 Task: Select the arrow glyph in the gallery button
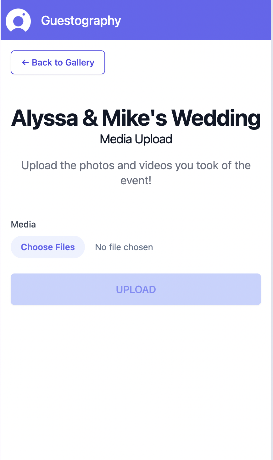(x=25, y=62)
